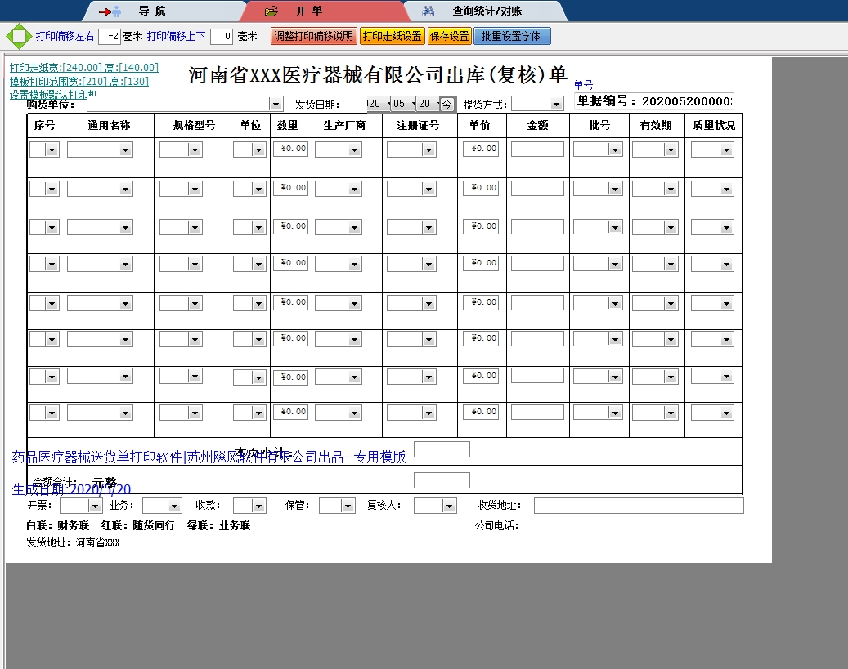The height and width of the screenshot is (669, 848).
Task: Click the binoculars icon on 查询统计/对账 tab
Action: (x=428, y=11)
